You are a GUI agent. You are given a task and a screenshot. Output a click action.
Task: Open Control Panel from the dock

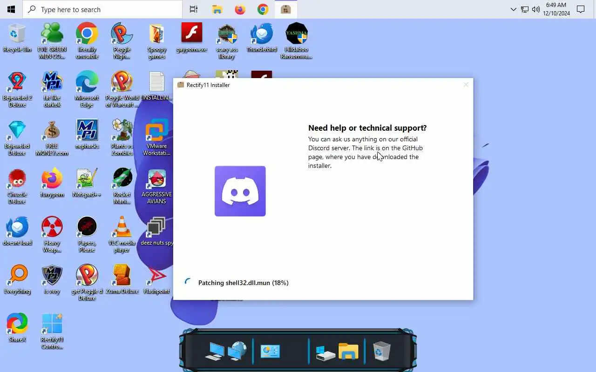click(x=270, y=352)
